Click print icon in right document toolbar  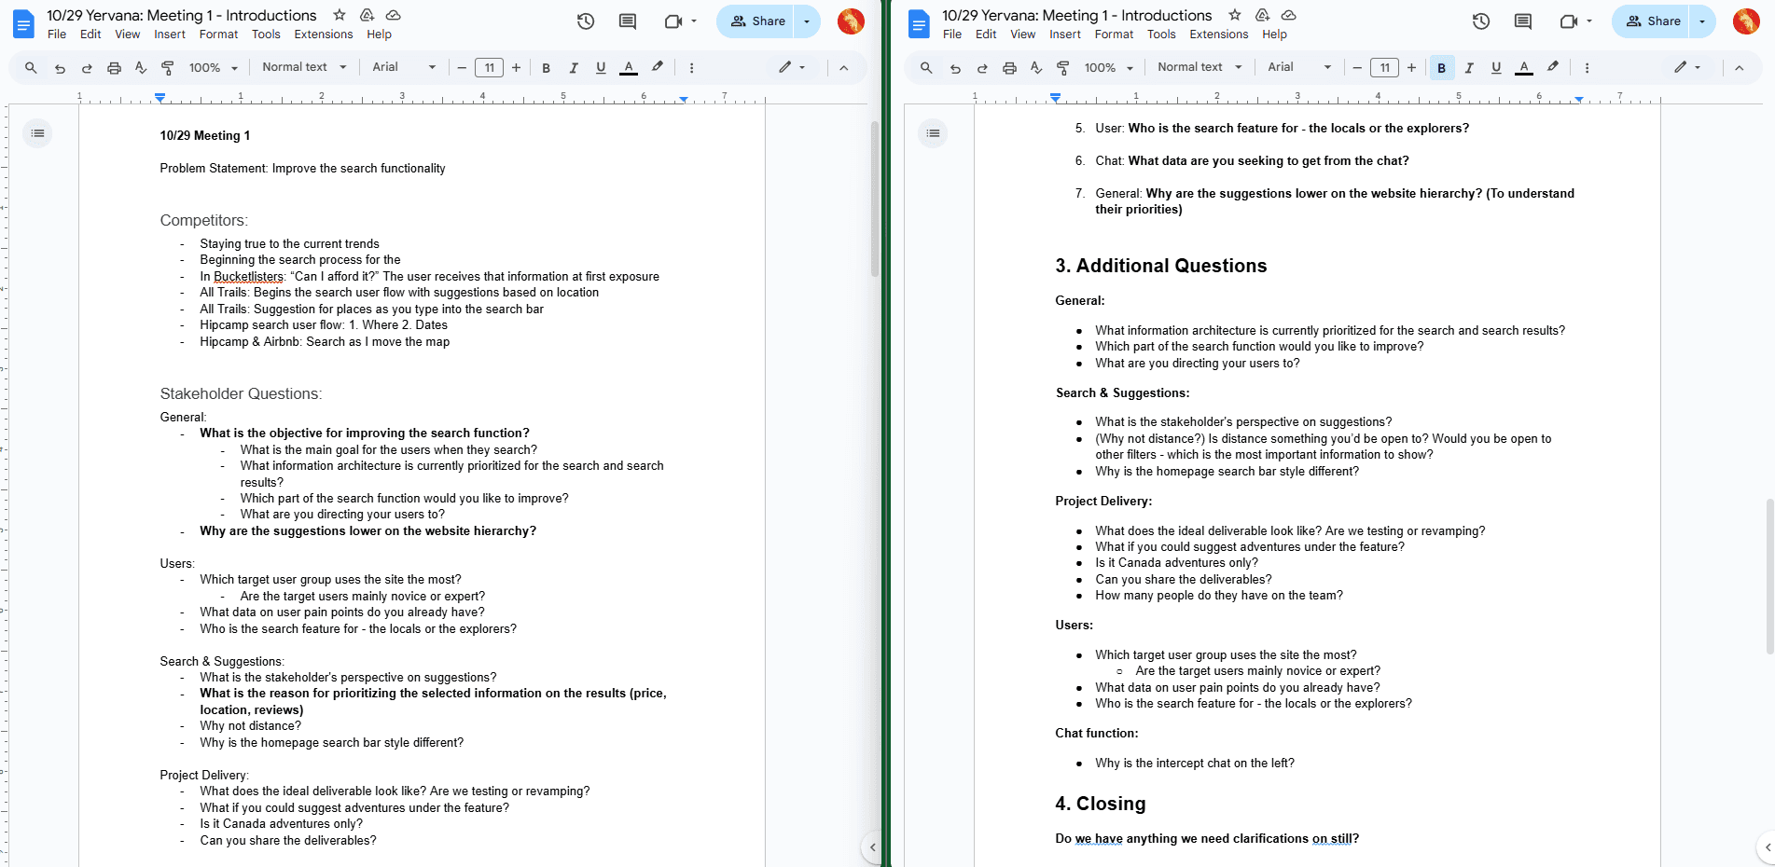tap(1009, 67)
